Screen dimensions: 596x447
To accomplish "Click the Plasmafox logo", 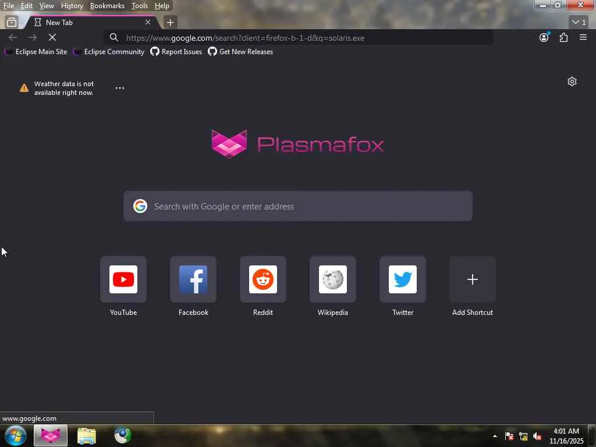I will pyautogui.click(x=297, y=144).
